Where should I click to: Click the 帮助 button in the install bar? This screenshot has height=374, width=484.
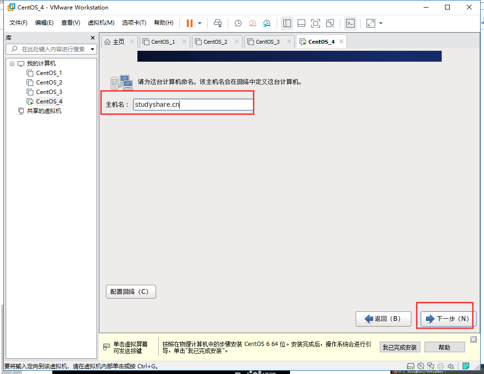coord(445,347)
